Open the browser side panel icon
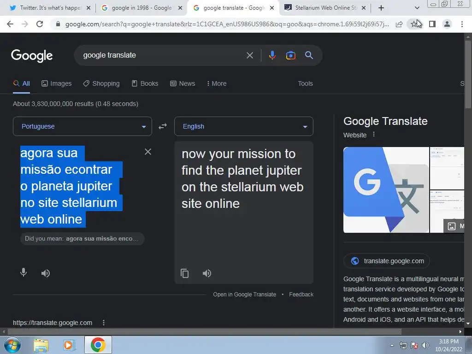This screenshot has height=354, width=472. [x=432, y=24]
